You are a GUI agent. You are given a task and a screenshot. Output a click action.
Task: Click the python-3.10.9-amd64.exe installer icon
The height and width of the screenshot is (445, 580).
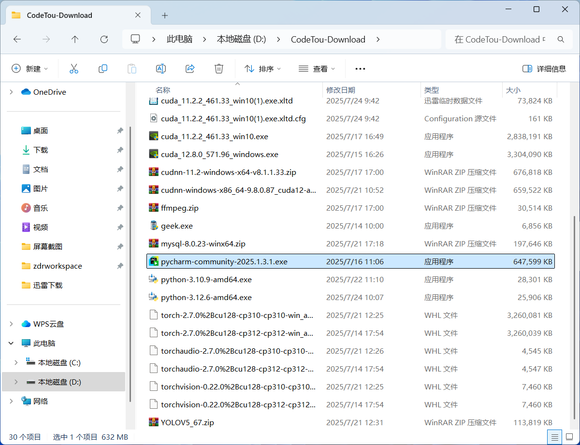click(154, 279)
